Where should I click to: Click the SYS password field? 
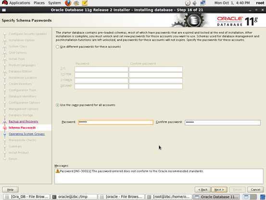pyautogui.click(x=101, y=69)
